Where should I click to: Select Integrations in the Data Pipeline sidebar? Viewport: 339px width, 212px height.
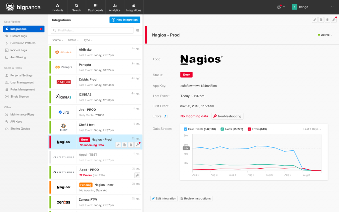pos(24,29)
